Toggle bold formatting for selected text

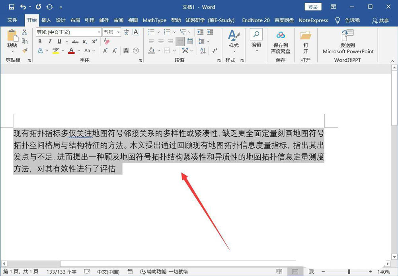(40, 41)
